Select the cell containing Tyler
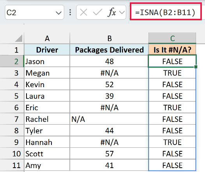Image resolution: width=205 pixels, height=172 pixels. coord(47,131)
